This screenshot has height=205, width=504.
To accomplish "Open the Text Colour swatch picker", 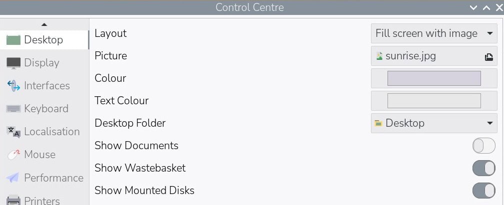I will pos(434,101).
